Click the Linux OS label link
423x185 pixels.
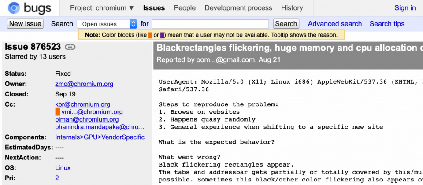(x=63, y=168)
